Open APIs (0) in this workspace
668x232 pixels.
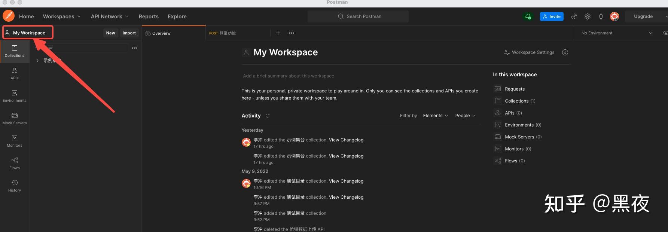pos(513,113)
